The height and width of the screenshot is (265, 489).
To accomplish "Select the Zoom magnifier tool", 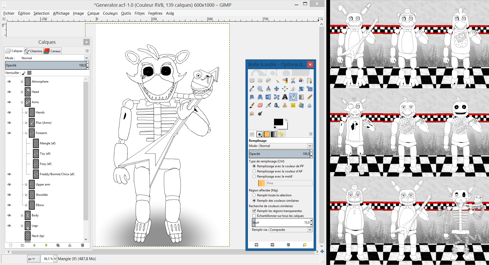I will pos(260,89).
